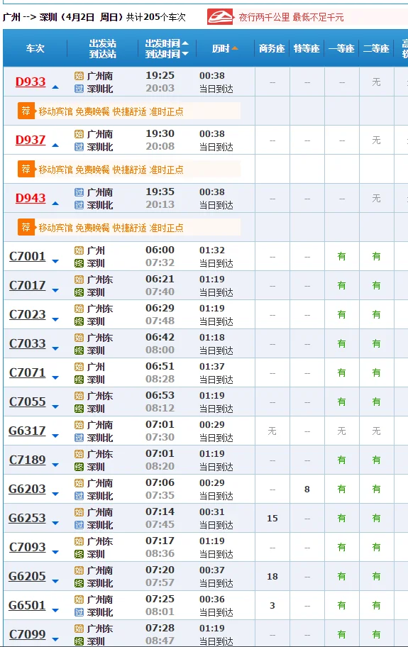Click the 商务座 column header
The height and width of the screenshot is (647, 408).
click(x=272, y=48)
